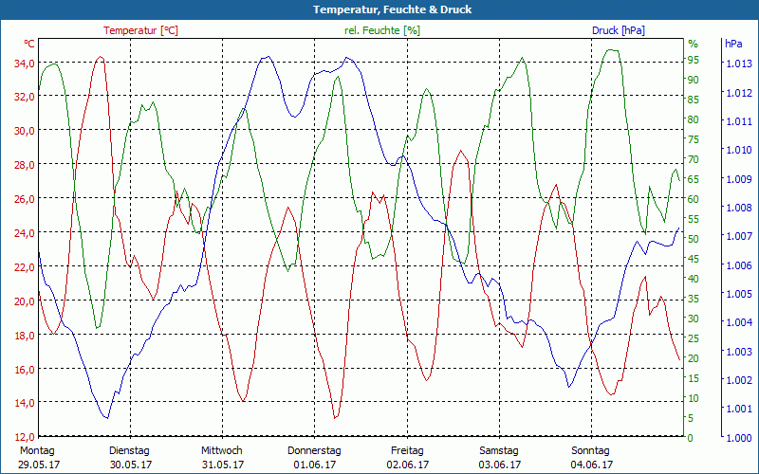Viewport: 759px width, 474px height.
Task: Click the 1.009 pressure axis value
Action: [739, 178]
